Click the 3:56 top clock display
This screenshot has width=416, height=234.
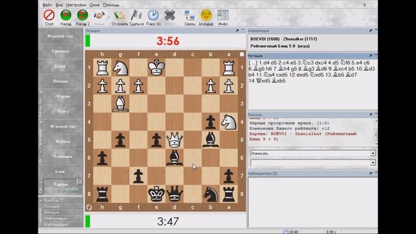(168, 41)
